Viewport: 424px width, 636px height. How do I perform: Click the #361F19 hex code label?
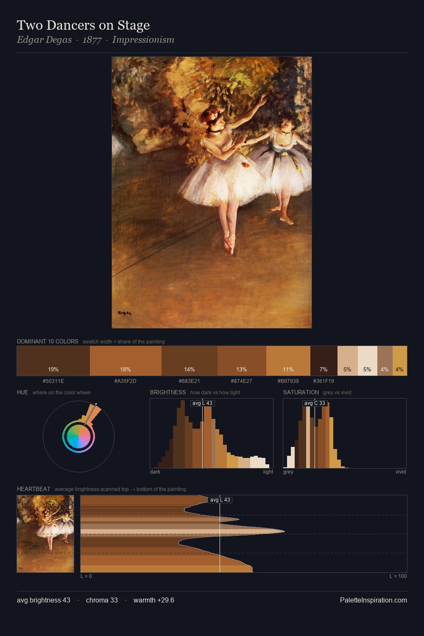click(x=324, y=381)
